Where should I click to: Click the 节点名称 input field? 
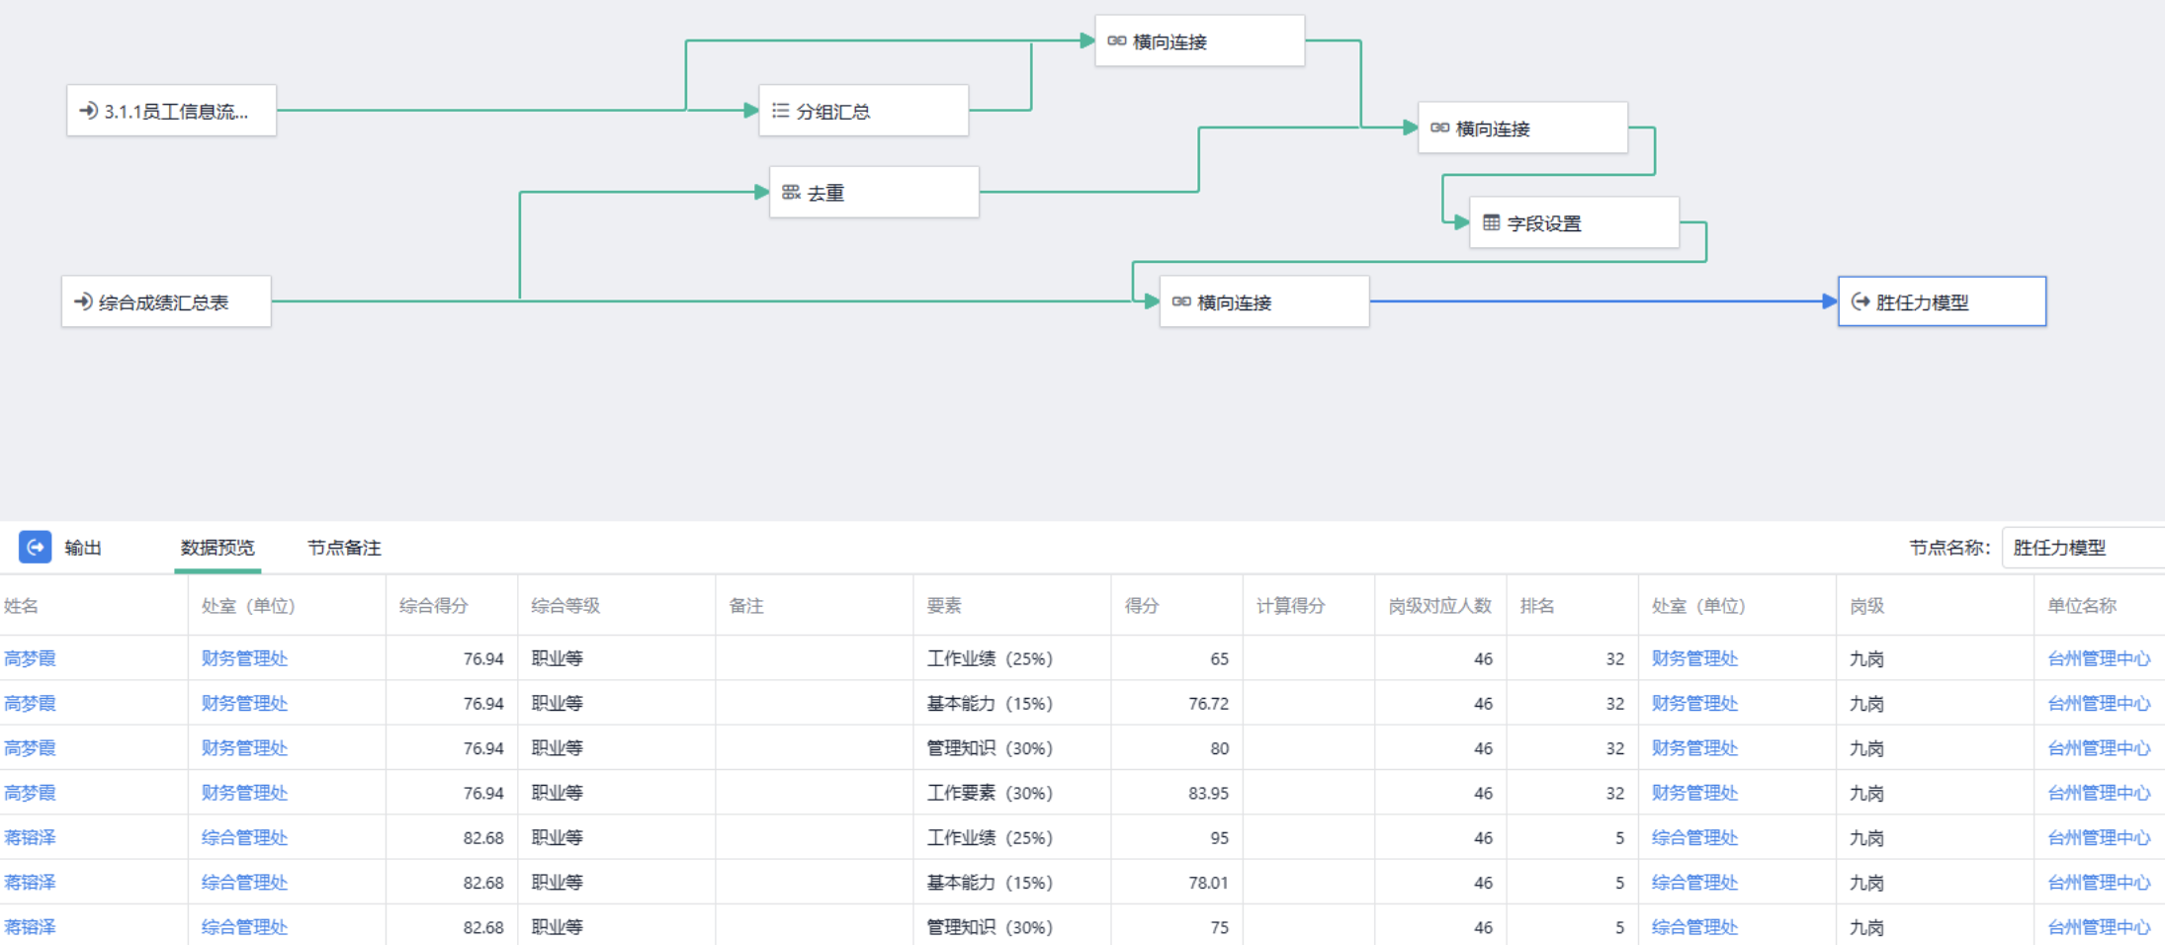click(x=2081, y=548)
